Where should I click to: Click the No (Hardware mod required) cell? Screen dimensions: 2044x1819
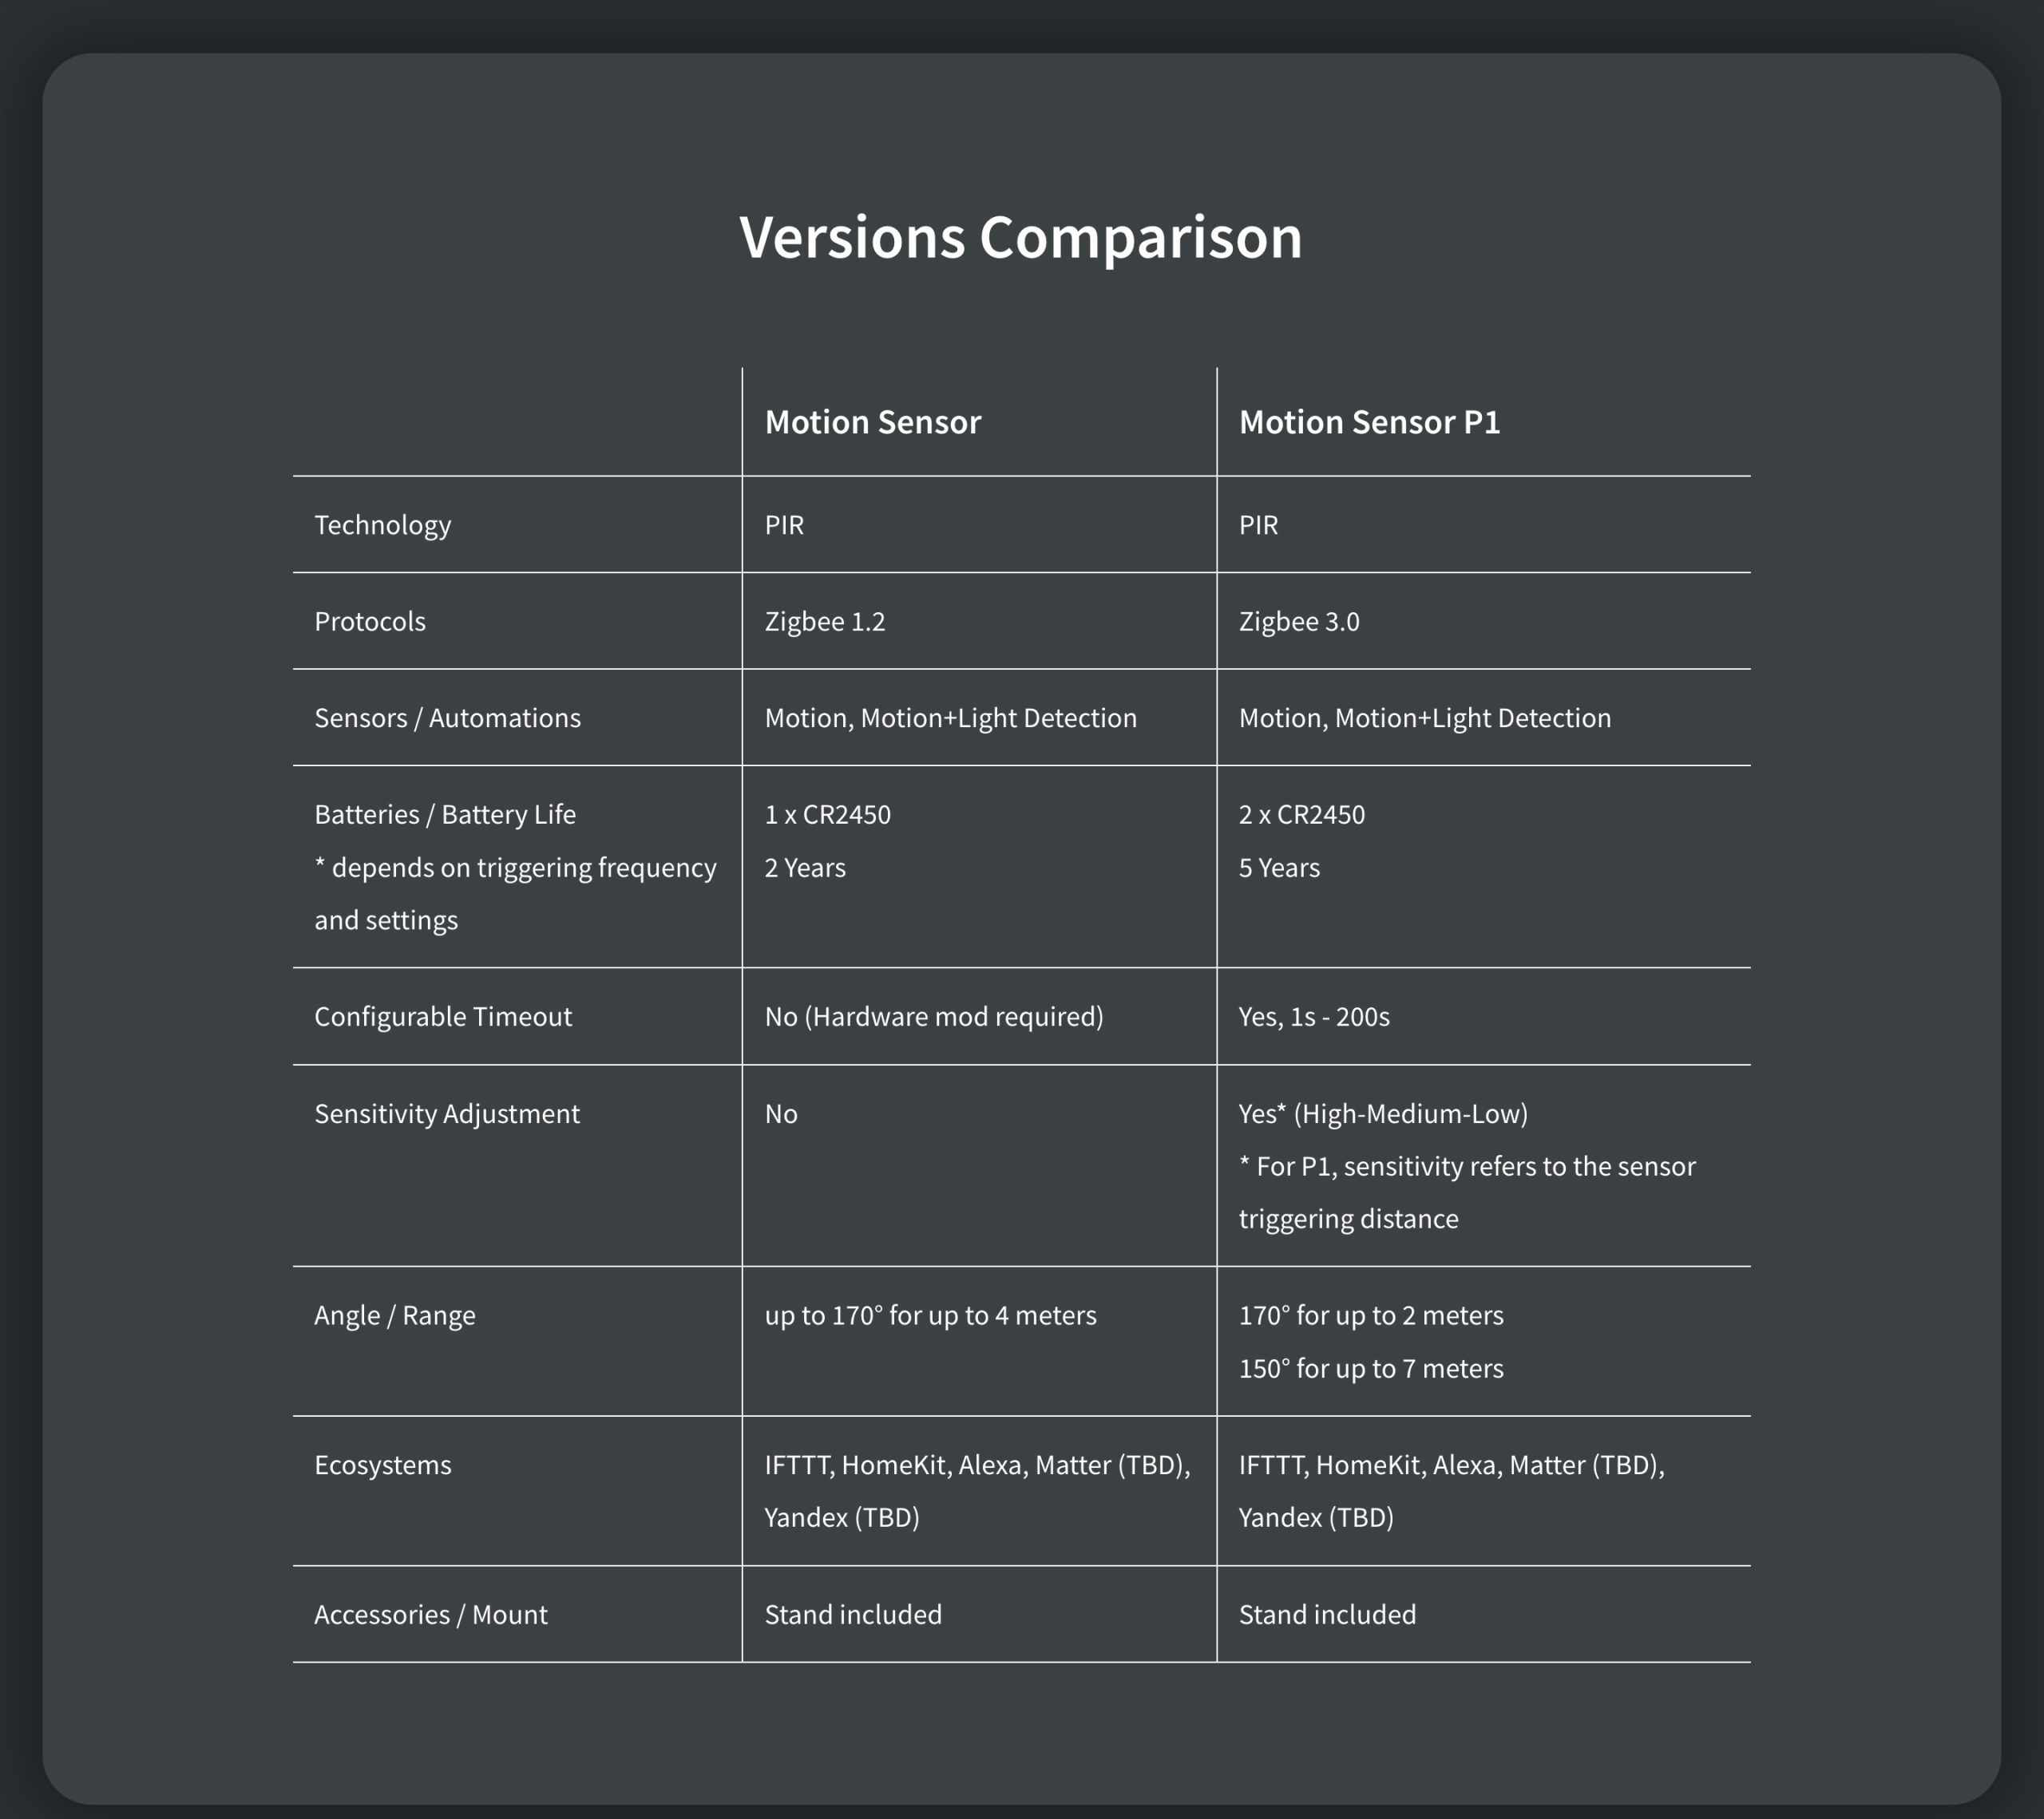[x=933, y=1016]
